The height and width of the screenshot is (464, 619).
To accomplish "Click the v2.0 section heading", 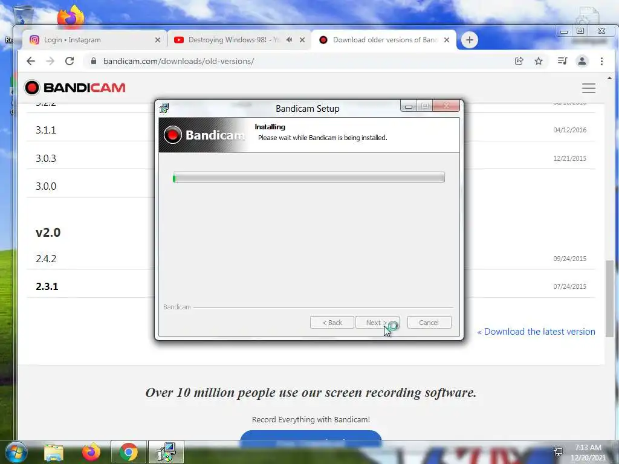I will pyautogui.click(x=48, y=233).
